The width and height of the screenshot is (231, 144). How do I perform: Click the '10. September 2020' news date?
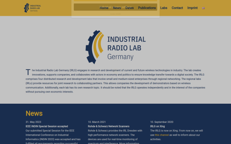point(162,122)
